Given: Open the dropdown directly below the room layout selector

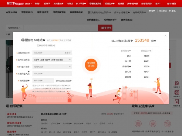Looking at the screenshot, I should [x=52, y=67].
